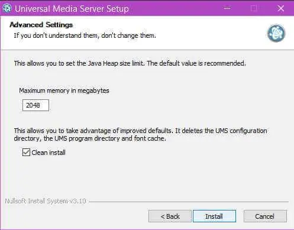Click the "don't change them" subtitle text
This screenshot has height=230, width=294.
click(x=128, y=35)
